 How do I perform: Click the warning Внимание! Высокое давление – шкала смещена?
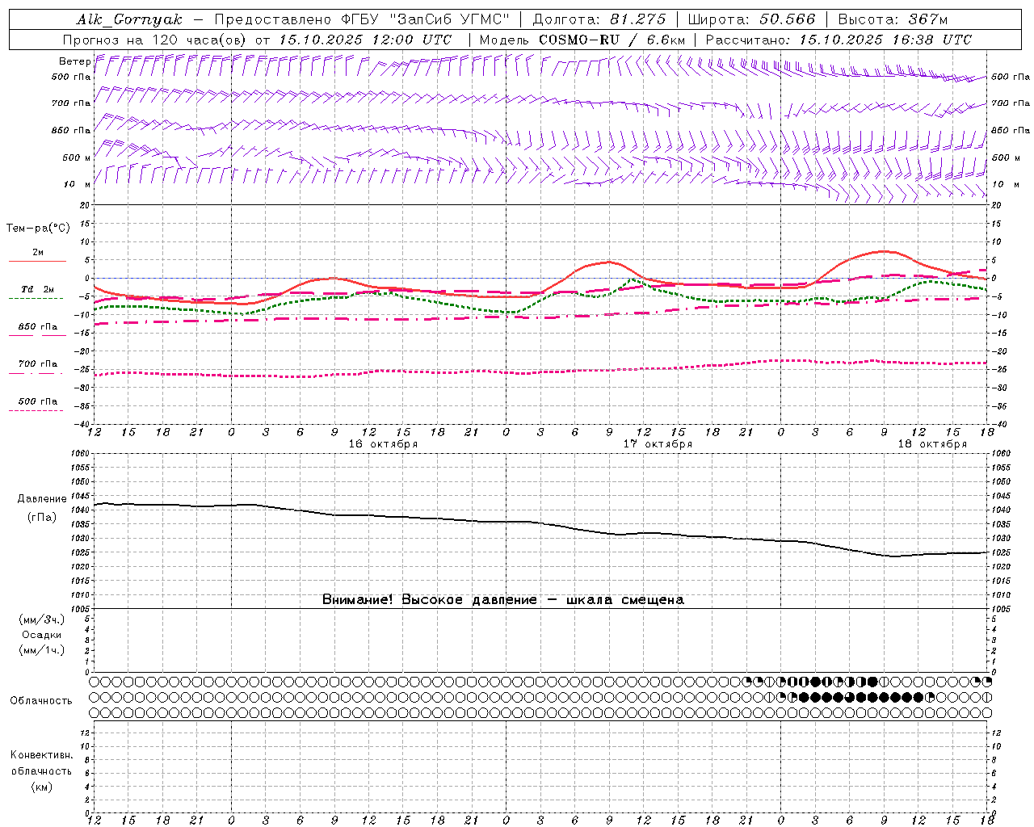502,600
